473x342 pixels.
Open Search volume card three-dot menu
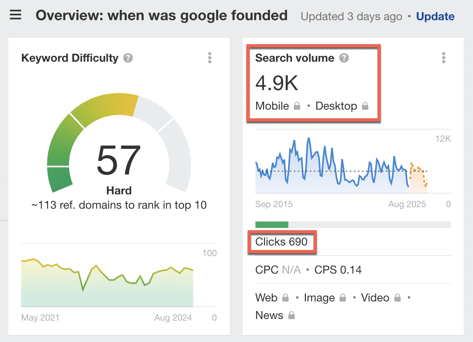point(444,58)
